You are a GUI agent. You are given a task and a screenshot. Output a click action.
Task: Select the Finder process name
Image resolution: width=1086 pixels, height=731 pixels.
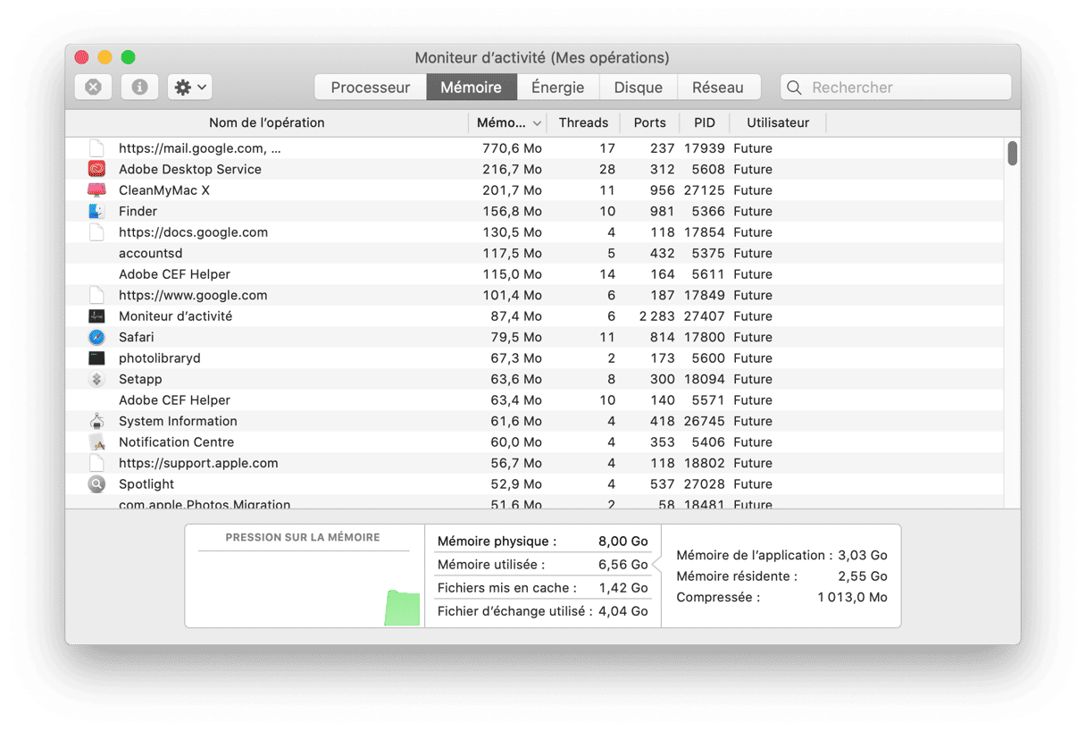tap(138, 211)
